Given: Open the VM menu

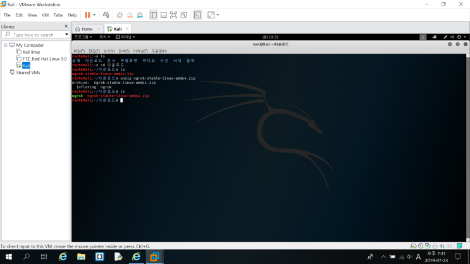Looking at the screenshot, I should click(45, 15).
